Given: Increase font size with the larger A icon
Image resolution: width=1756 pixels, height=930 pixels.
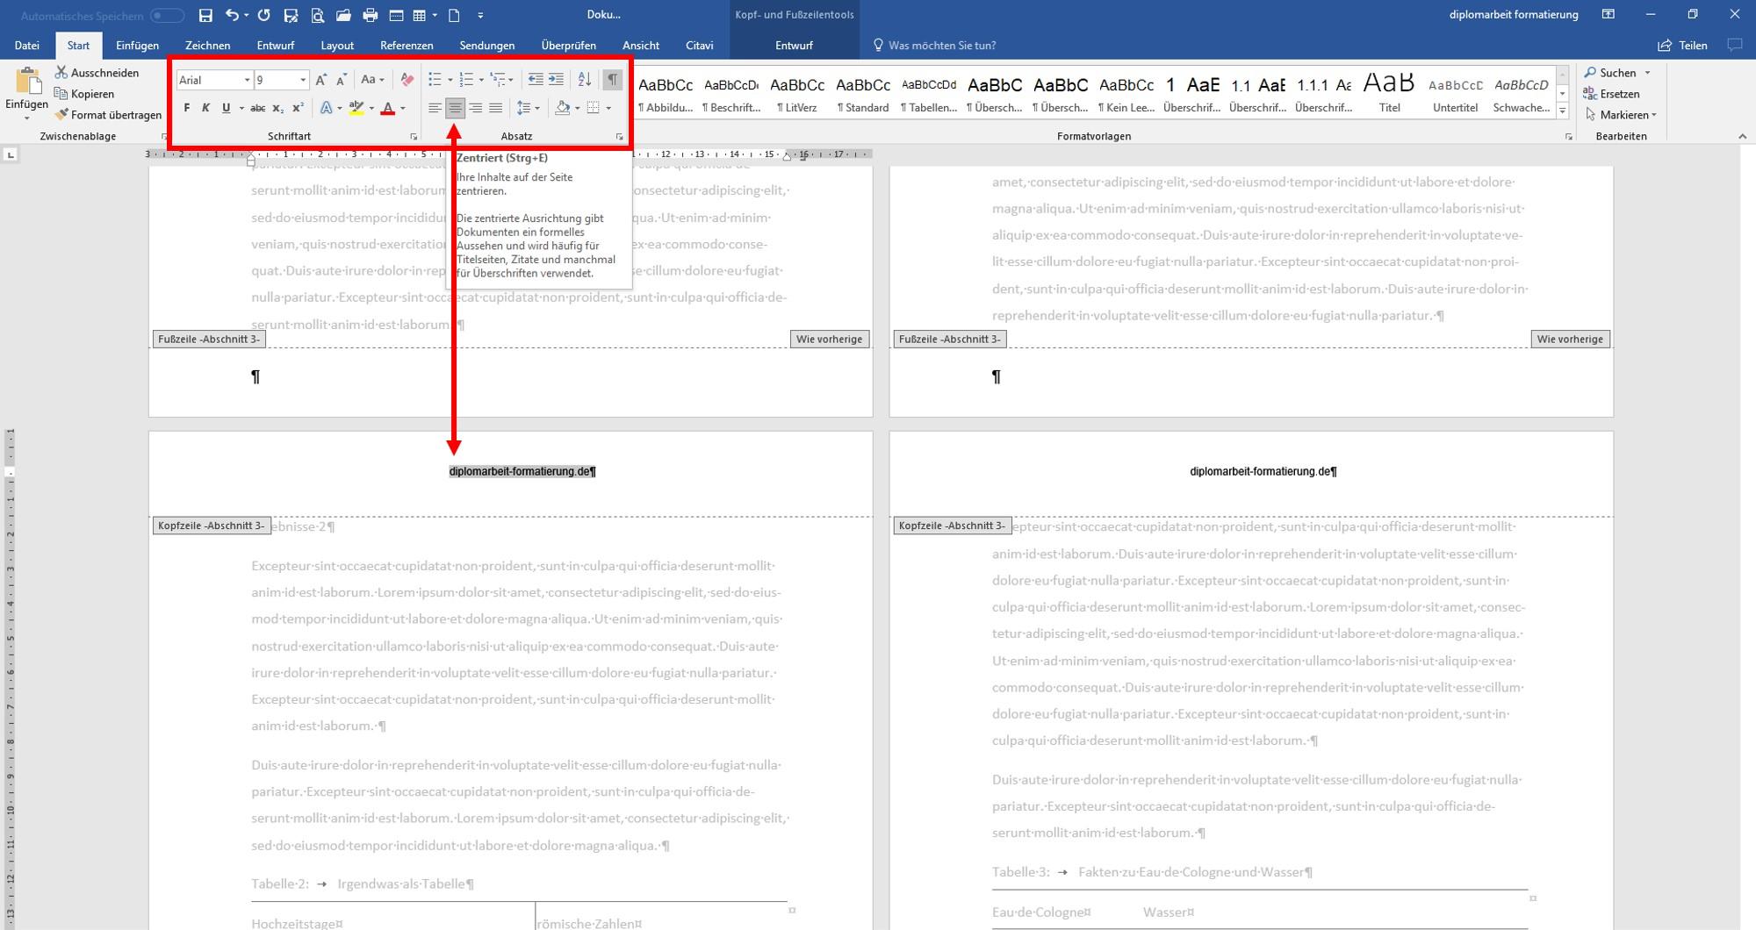Looking at the screenshot, I should pos(321,80).
